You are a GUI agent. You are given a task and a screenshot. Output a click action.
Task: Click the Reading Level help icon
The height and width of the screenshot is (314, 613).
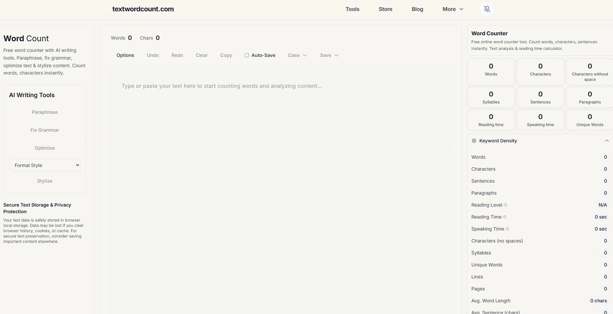click(505, 205)
